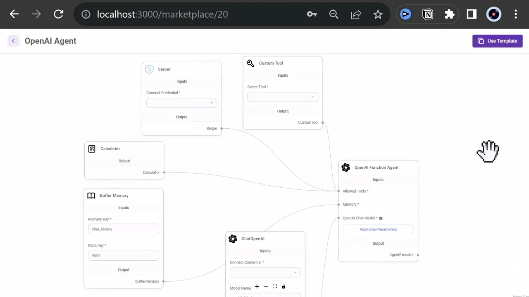Click the Custom Tool wrench icon

[x=250, y=63]
